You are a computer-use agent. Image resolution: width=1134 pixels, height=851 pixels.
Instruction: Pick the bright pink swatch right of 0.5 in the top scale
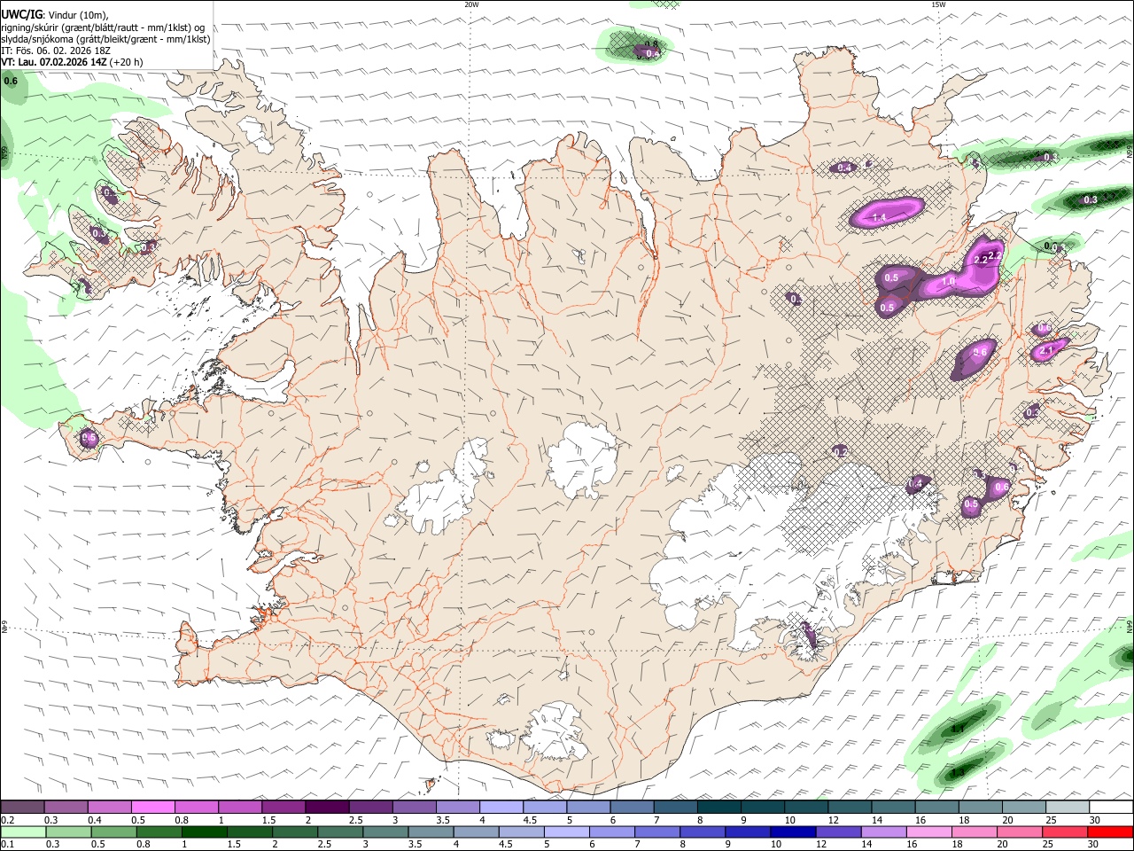coord(152,807)
